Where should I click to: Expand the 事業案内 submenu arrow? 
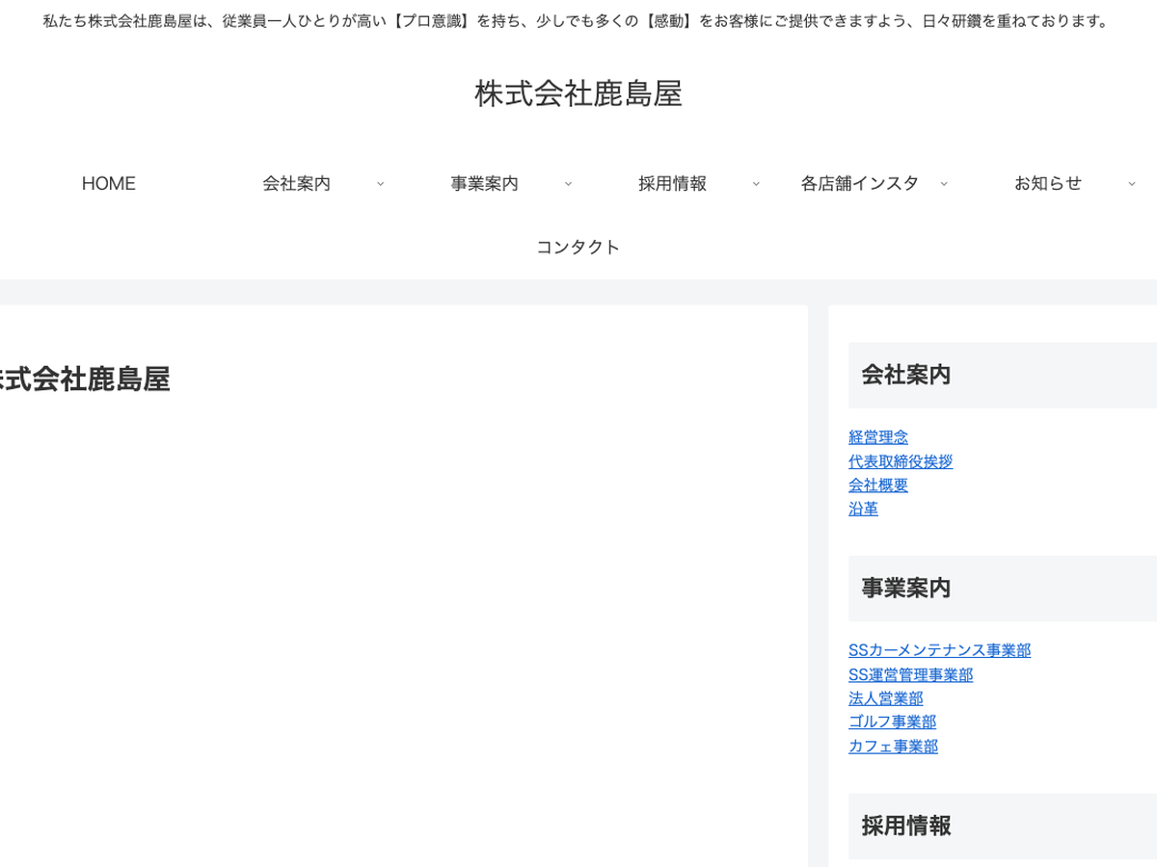point(568,184)
